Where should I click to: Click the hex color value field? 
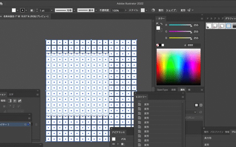[194, 45]
